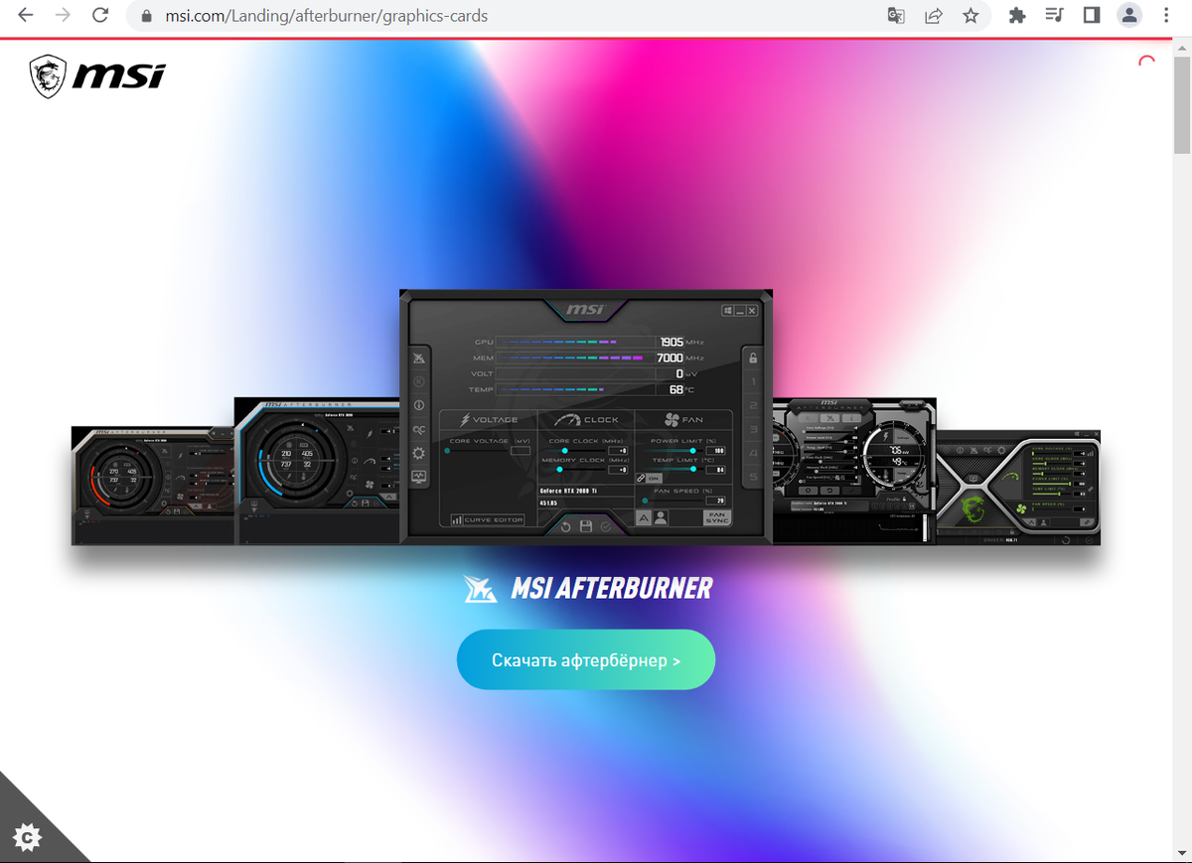Start the OC Scanner sidebar icon
The image size is (1192, 863).
pyautogui.click(x=419, y=429)
